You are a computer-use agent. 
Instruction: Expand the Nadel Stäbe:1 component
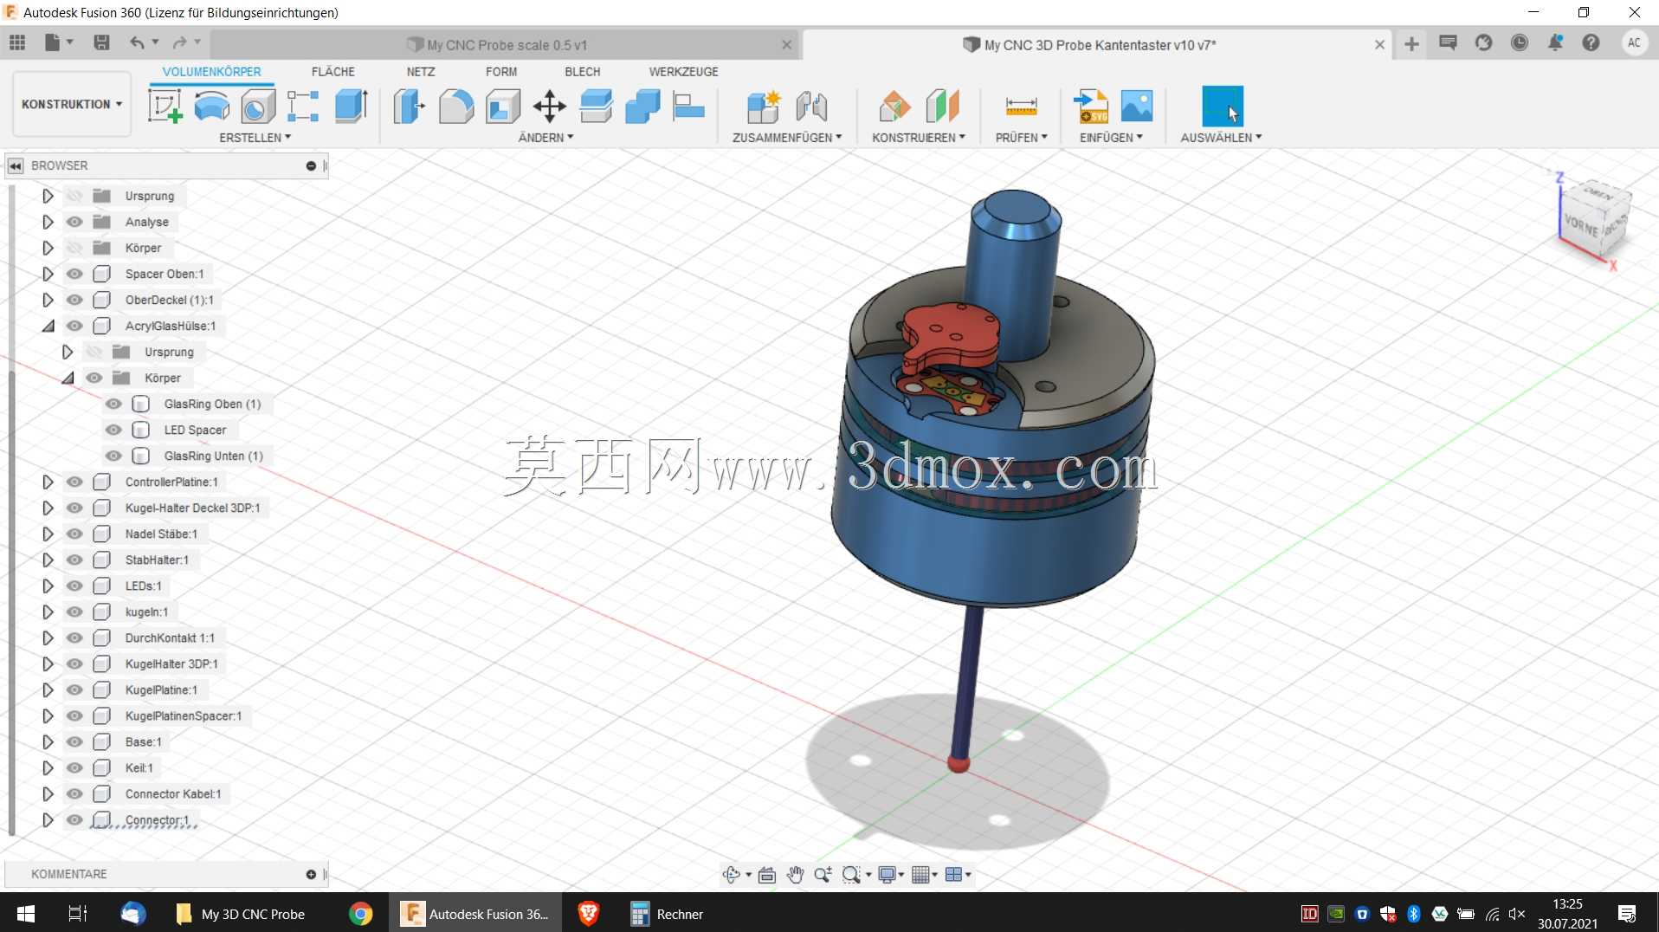point(48,534)
